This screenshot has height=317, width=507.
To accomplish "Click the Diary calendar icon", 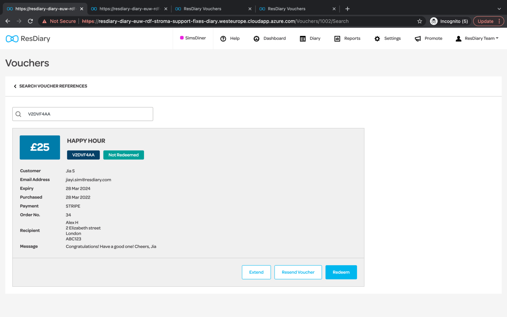I will [303, 39].
